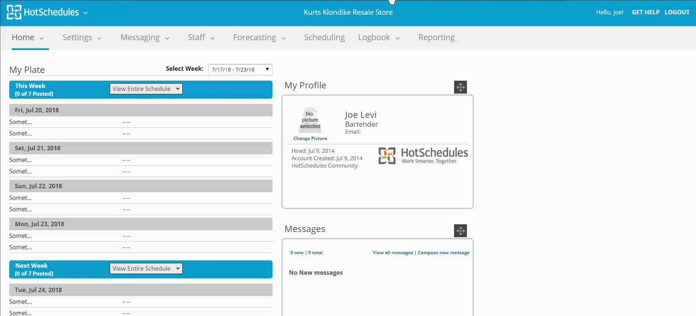Image resolution: width=696 pixels, height=316 pixels.
Task: Click the move handle icon for Messages
Action: (460, 231)
